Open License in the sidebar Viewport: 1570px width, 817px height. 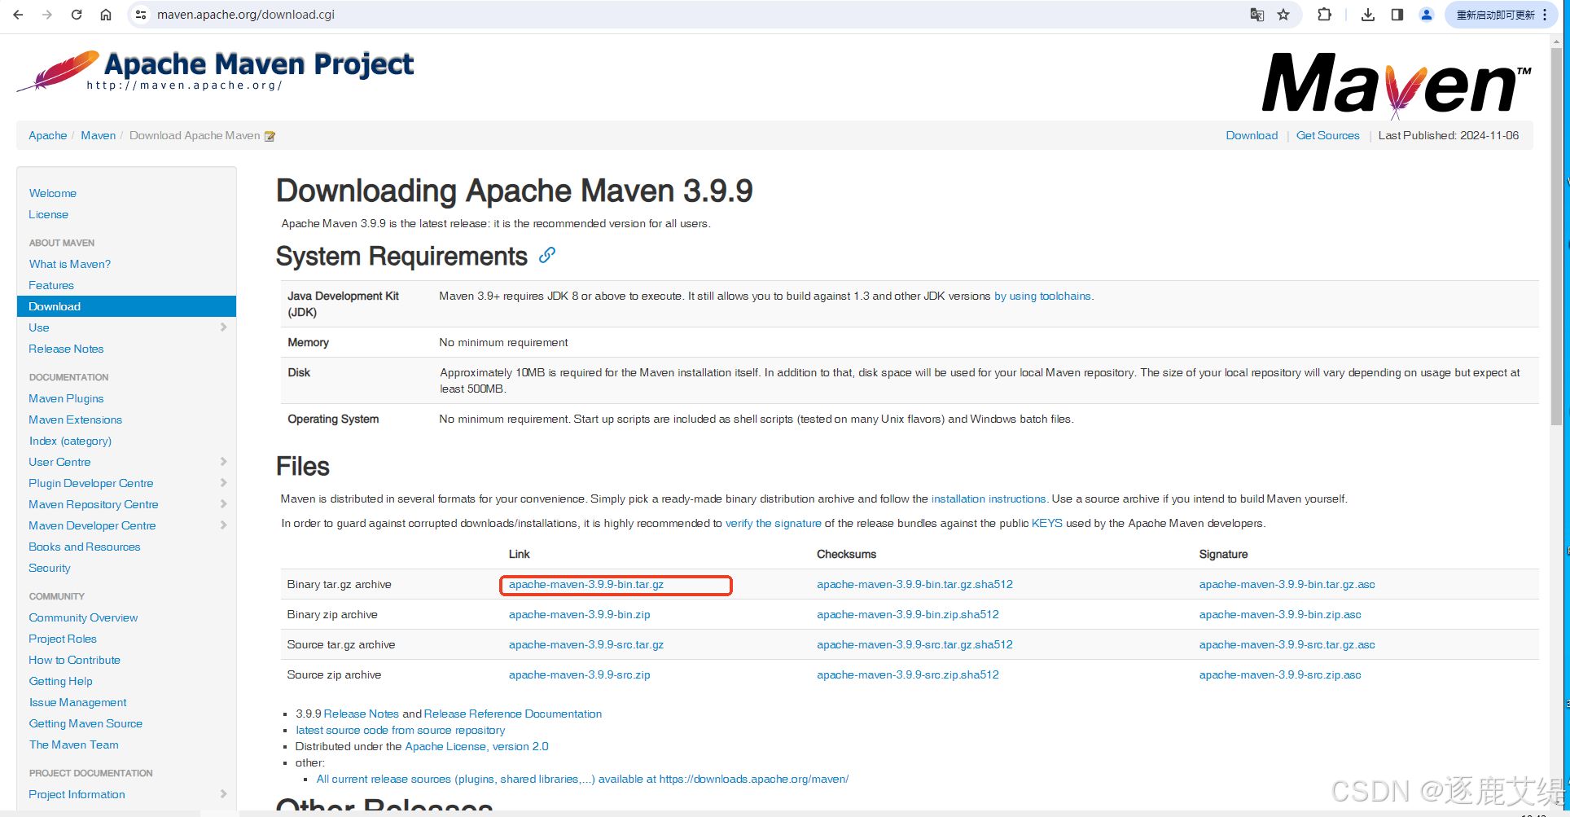coord(49,214)
